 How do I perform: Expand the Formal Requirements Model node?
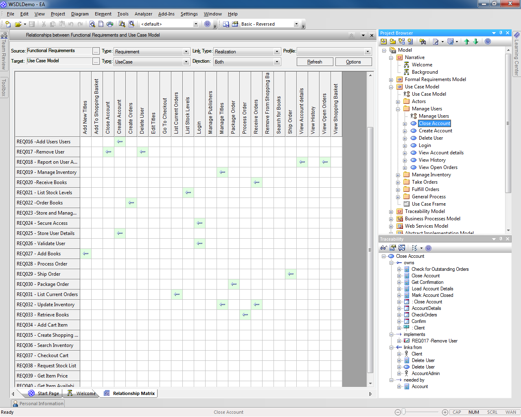(x=391, y=80)
